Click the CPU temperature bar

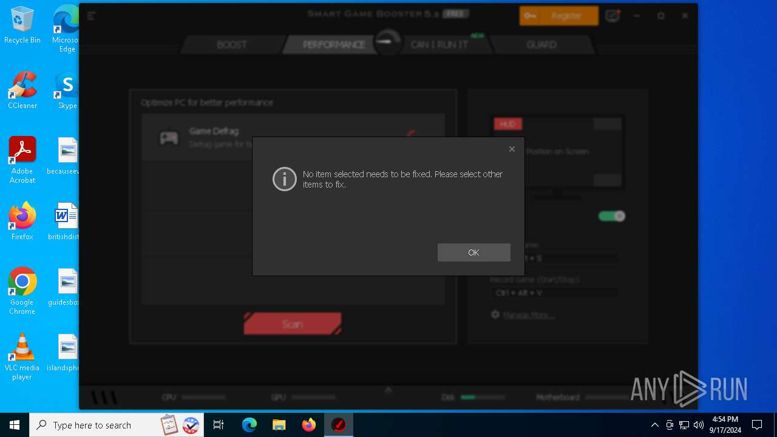[x=204, y=398]
